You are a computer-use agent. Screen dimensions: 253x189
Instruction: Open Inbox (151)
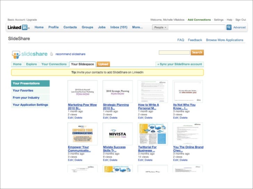coord(119,27)
